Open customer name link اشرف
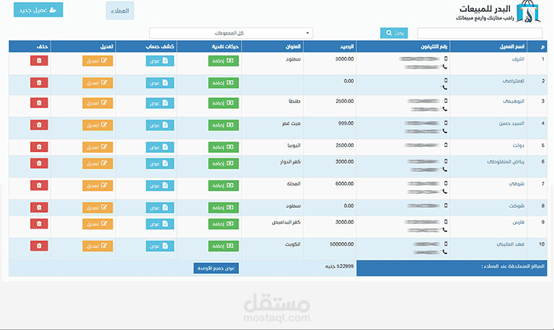The image size is (554, 330). click(518, 59)
